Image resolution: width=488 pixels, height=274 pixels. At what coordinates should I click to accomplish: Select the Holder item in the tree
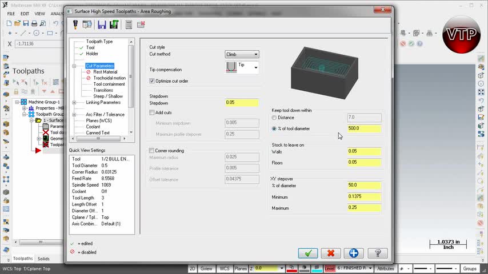click(x=92, y=54)
